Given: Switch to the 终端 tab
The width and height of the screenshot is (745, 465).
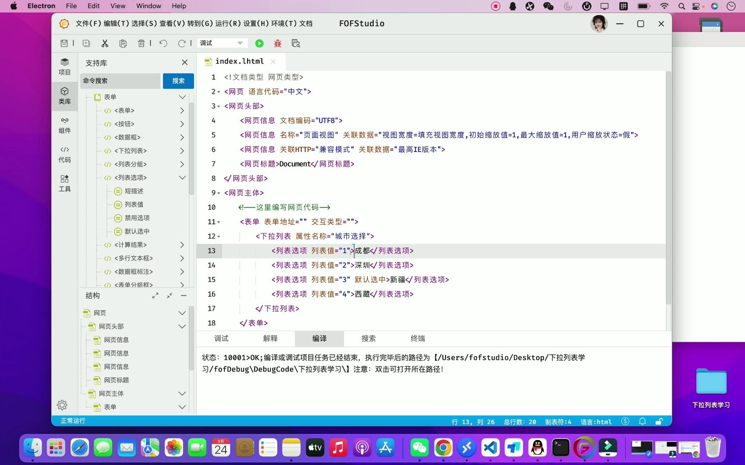Looking at the screenshot, I should [x=417, y=339].
